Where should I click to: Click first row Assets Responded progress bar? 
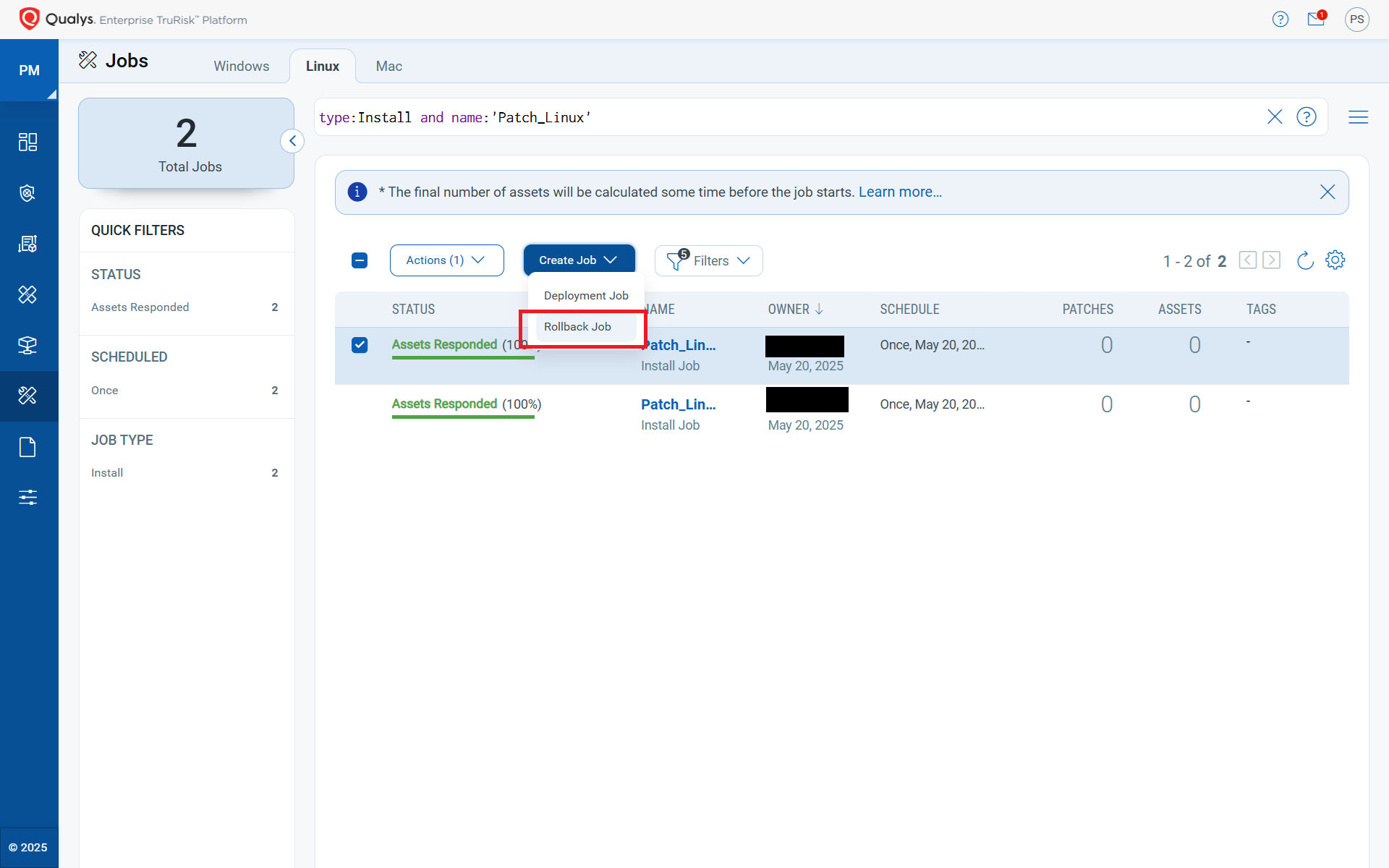coord(463,357)
